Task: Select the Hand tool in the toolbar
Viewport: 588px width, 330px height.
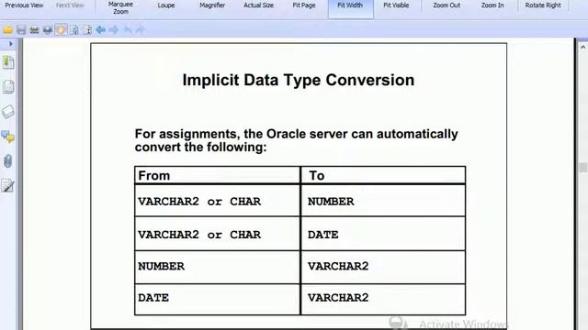Action: pos(61,29)
